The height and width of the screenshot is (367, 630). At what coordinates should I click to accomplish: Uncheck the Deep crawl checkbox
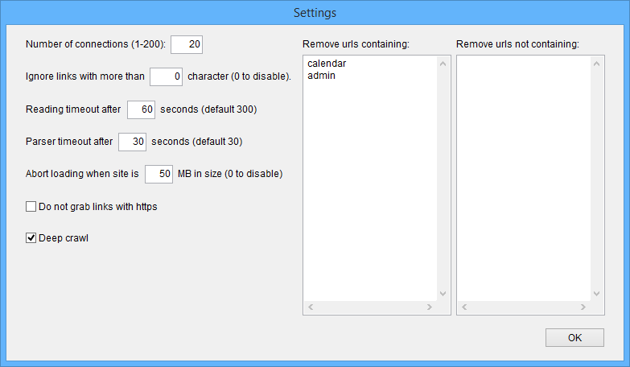[31, 238]
